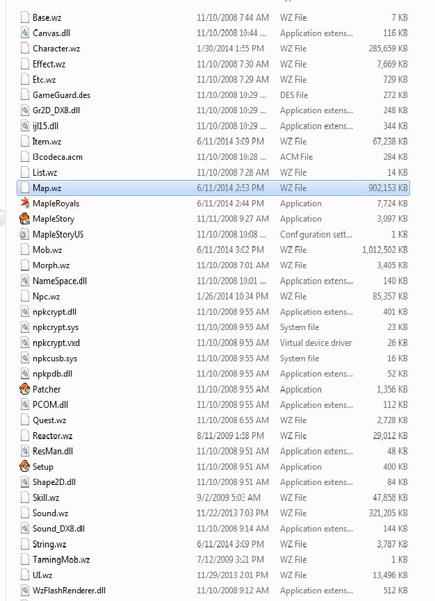
Task: Click the npkcrypt.dll file icon
Action: [24, 311]
